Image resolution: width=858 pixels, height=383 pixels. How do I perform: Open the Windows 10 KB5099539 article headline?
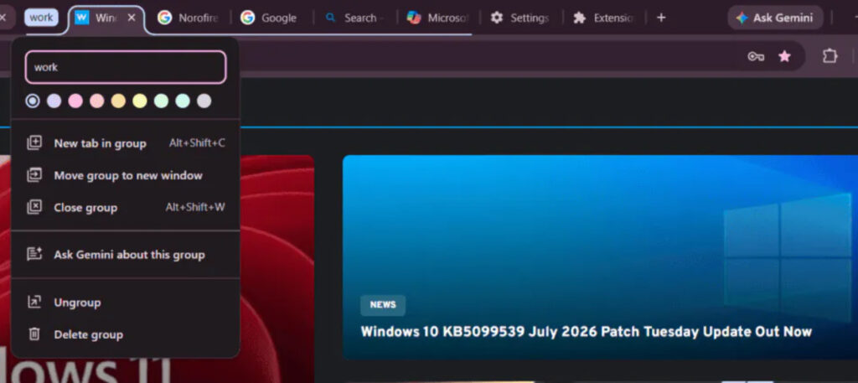tap(586, 332)
